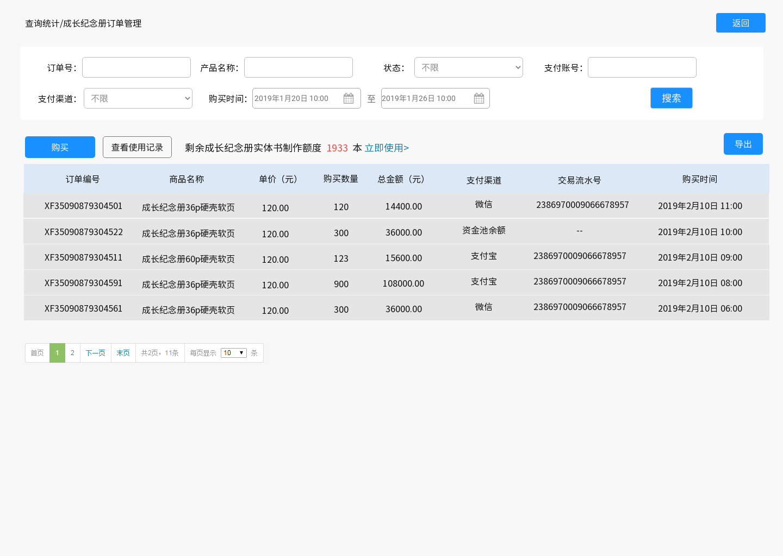Click purchase quantity 120
Screen dimensions: 783x556
[341, 207]
